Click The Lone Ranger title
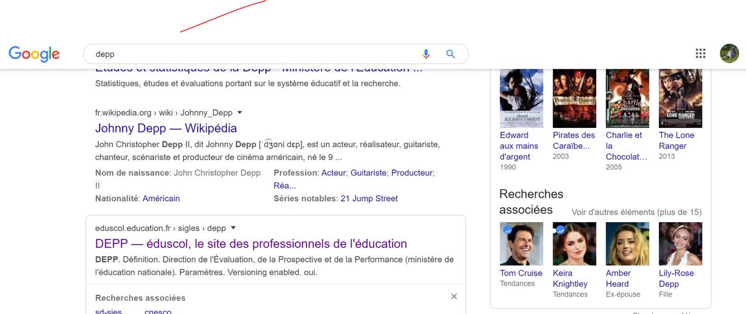Image resolution: width=746 pixels, height=314 pixels. tap(677, 140)
